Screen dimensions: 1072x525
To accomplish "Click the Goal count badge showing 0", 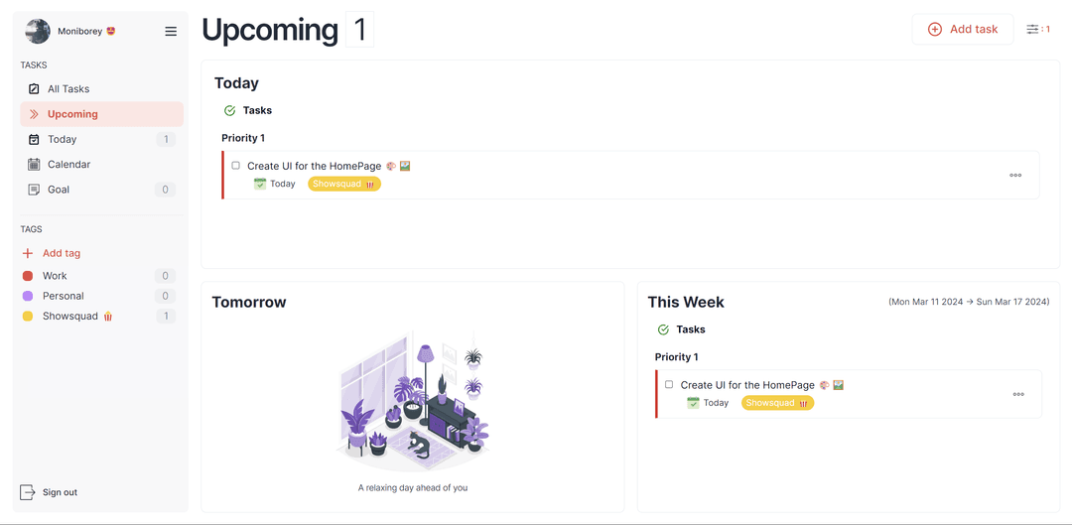I will click(165, 190).
